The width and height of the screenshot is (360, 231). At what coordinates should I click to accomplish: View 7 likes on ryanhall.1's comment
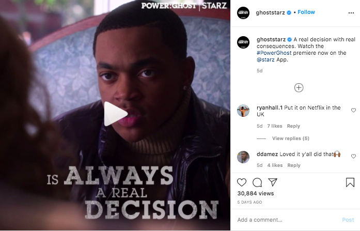coord(275,126)
